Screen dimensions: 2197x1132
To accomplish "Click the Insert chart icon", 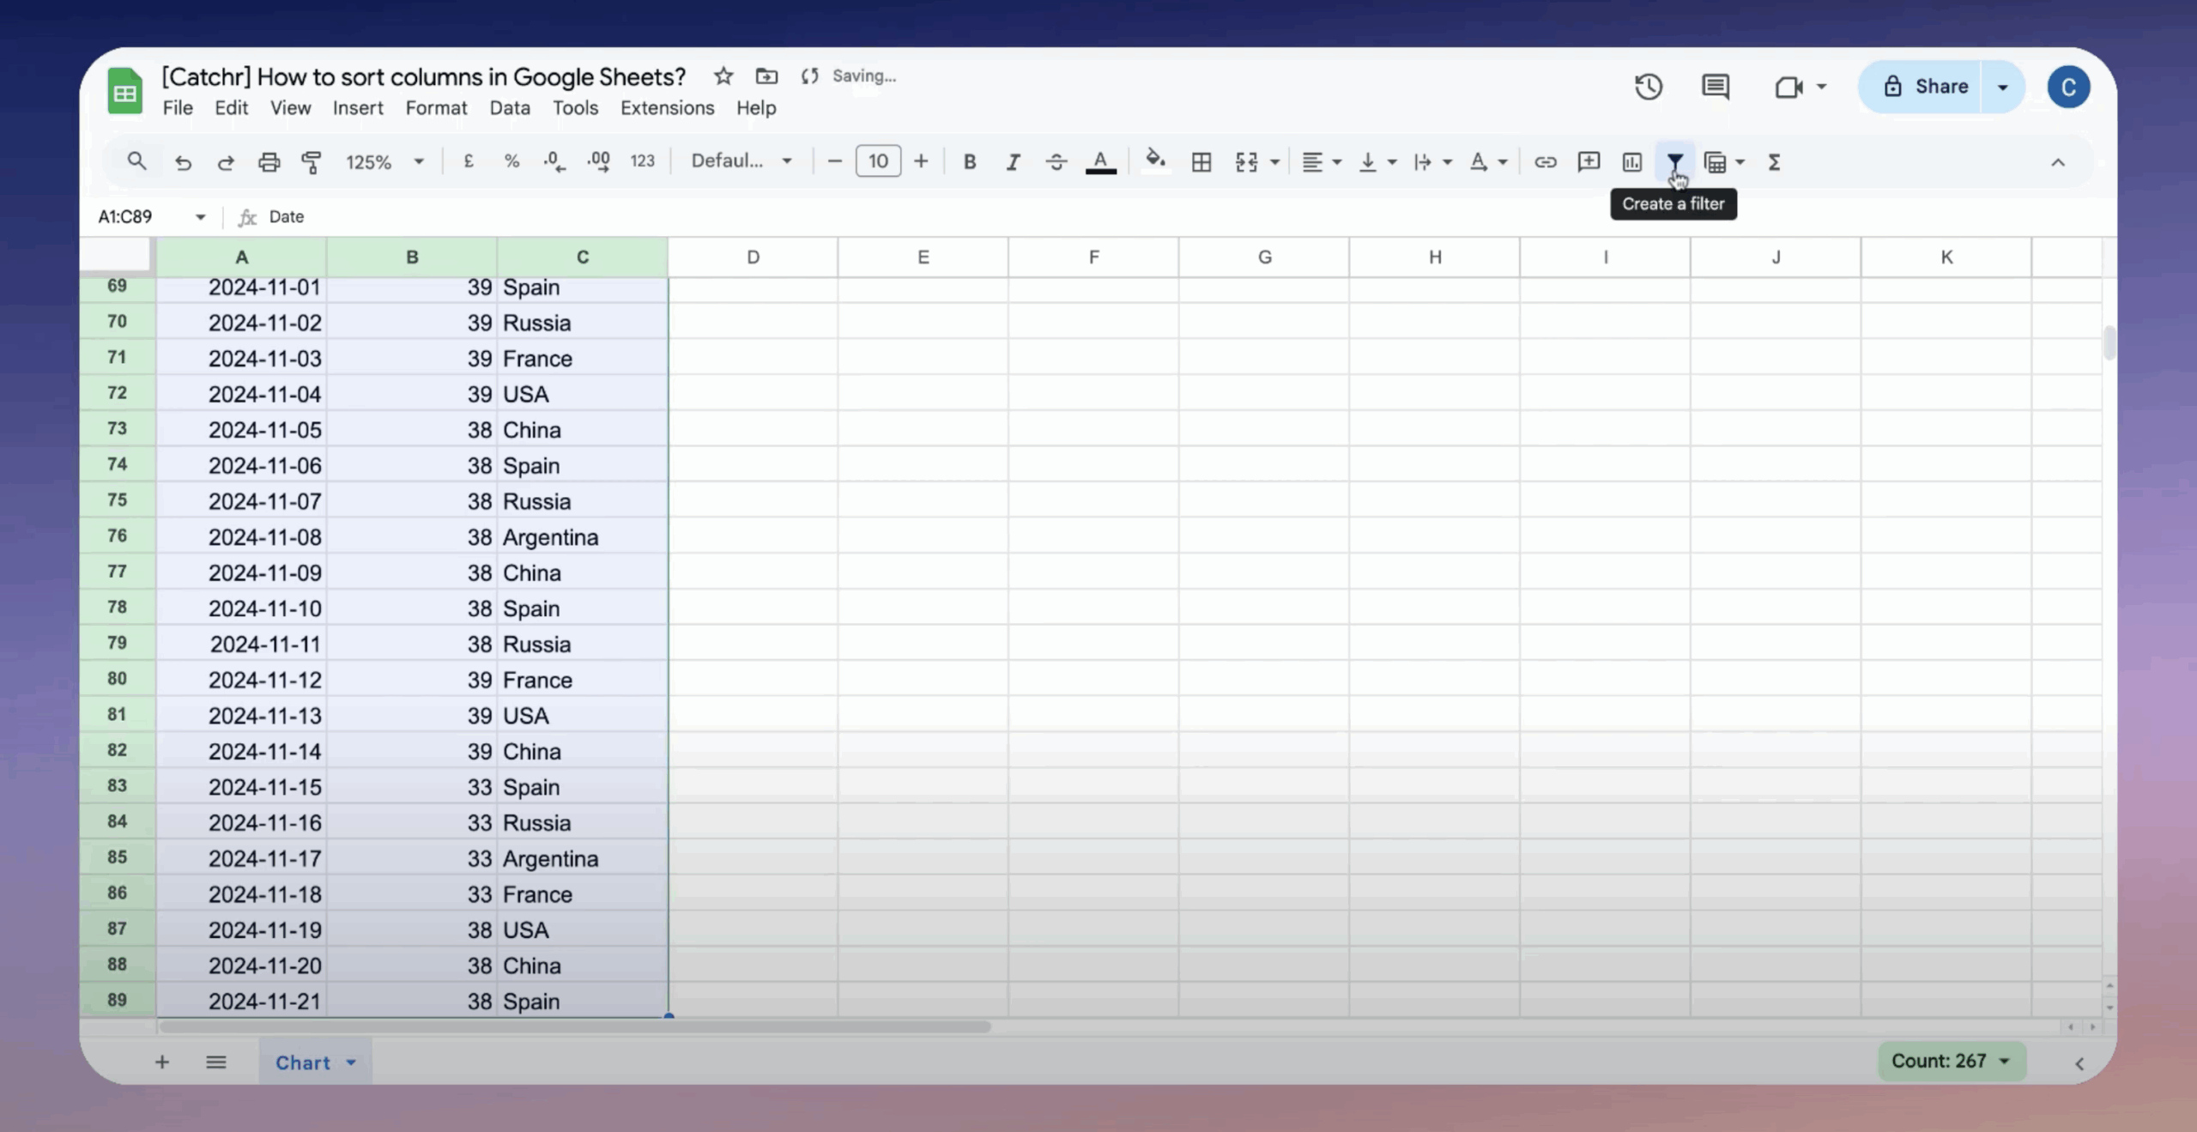I will coord(1631,161).
